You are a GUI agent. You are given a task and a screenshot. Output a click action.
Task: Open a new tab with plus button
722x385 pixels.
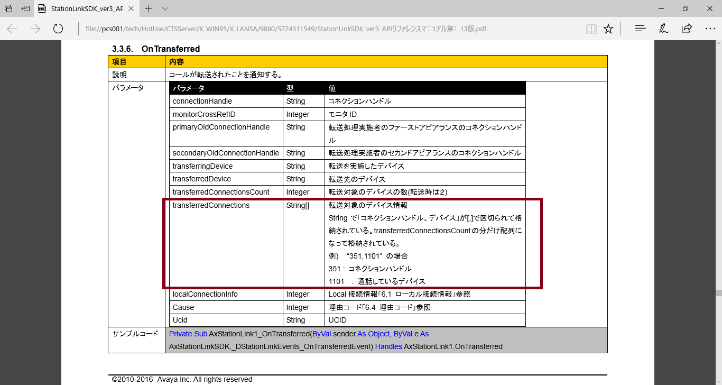pos(149,8)
